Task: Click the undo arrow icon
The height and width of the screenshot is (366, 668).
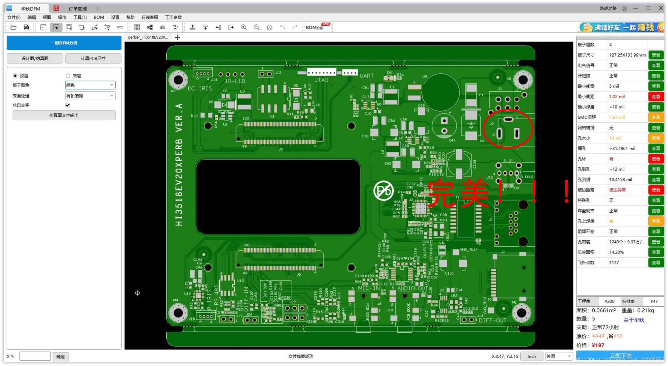Action: pyautogui.click(x=282, y=27)
